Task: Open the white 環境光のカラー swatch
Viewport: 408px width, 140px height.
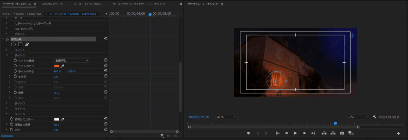Action: pyautogui.click(x=56, y=119)
